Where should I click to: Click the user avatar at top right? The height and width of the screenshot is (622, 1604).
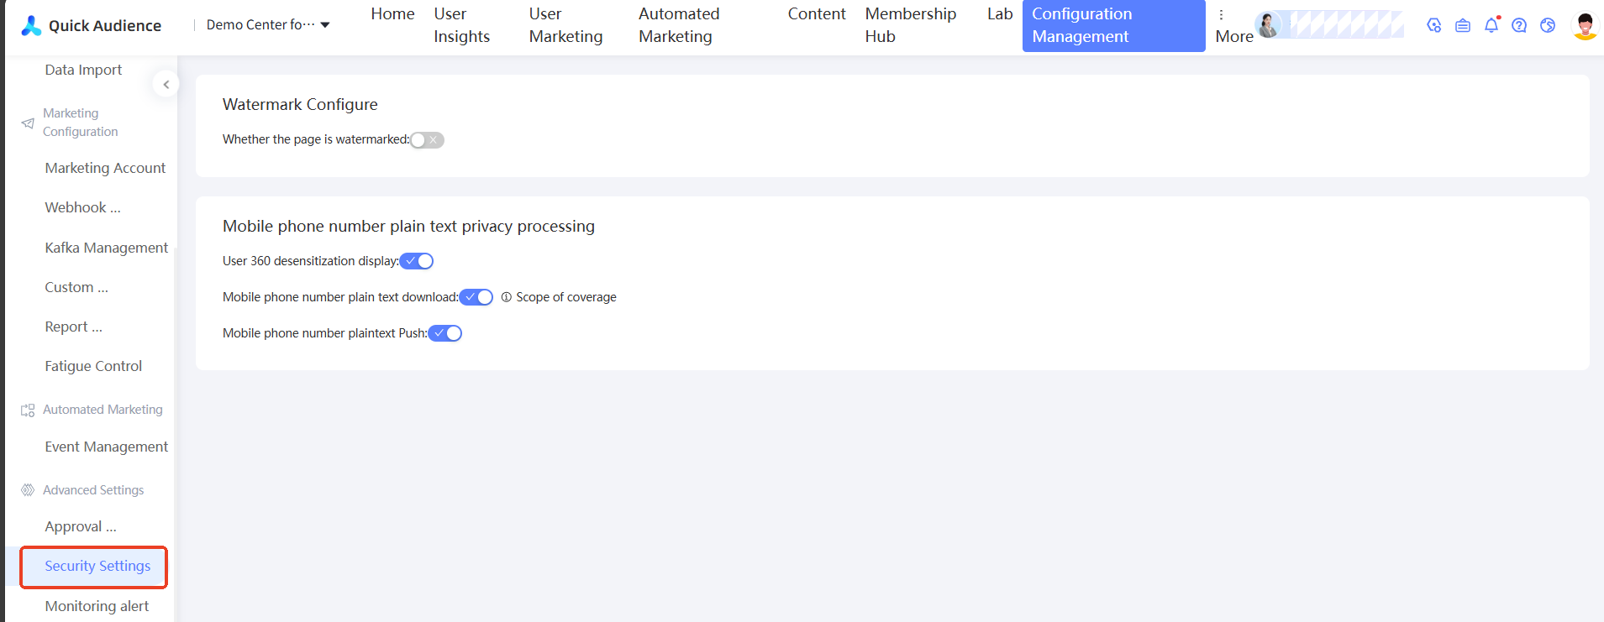(1585, 25)
